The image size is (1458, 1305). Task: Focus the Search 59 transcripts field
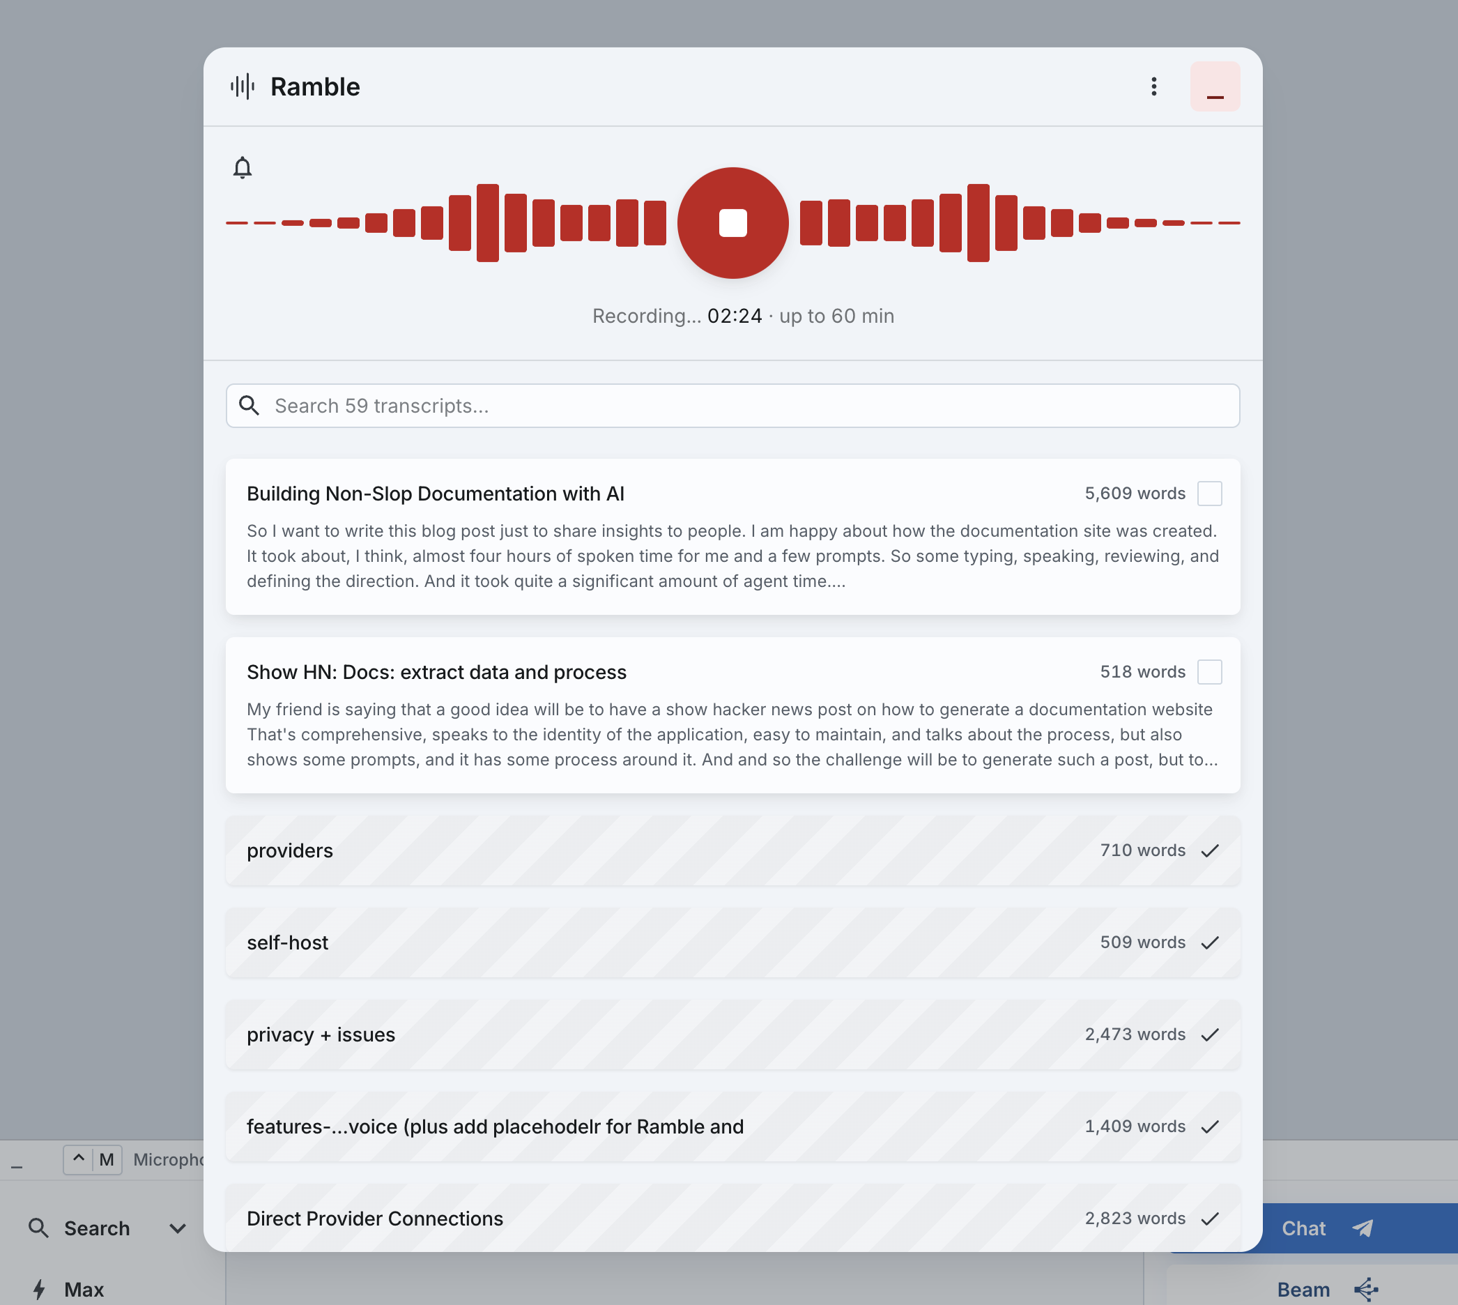click(x=732, y=406)
